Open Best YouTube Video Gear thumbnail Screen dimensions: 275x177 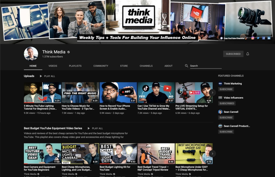[x=42, y=154]
